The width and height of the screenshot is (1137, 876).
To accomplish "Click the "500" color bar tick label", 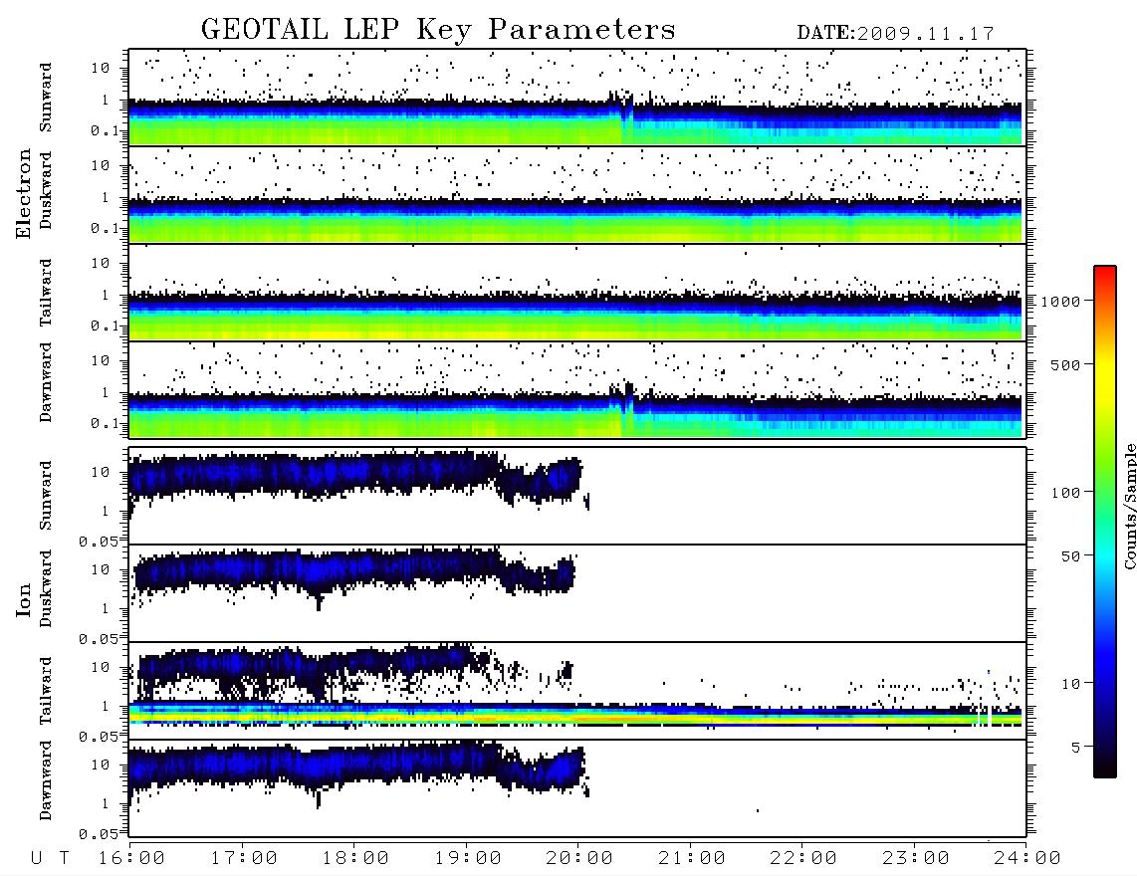I will [1065, 364].
